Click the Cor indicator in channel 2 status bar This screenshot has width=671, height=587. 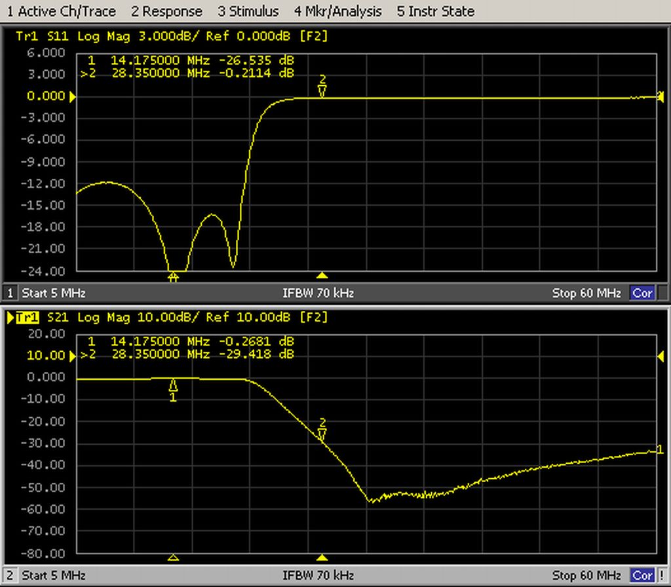click(642, 576)
